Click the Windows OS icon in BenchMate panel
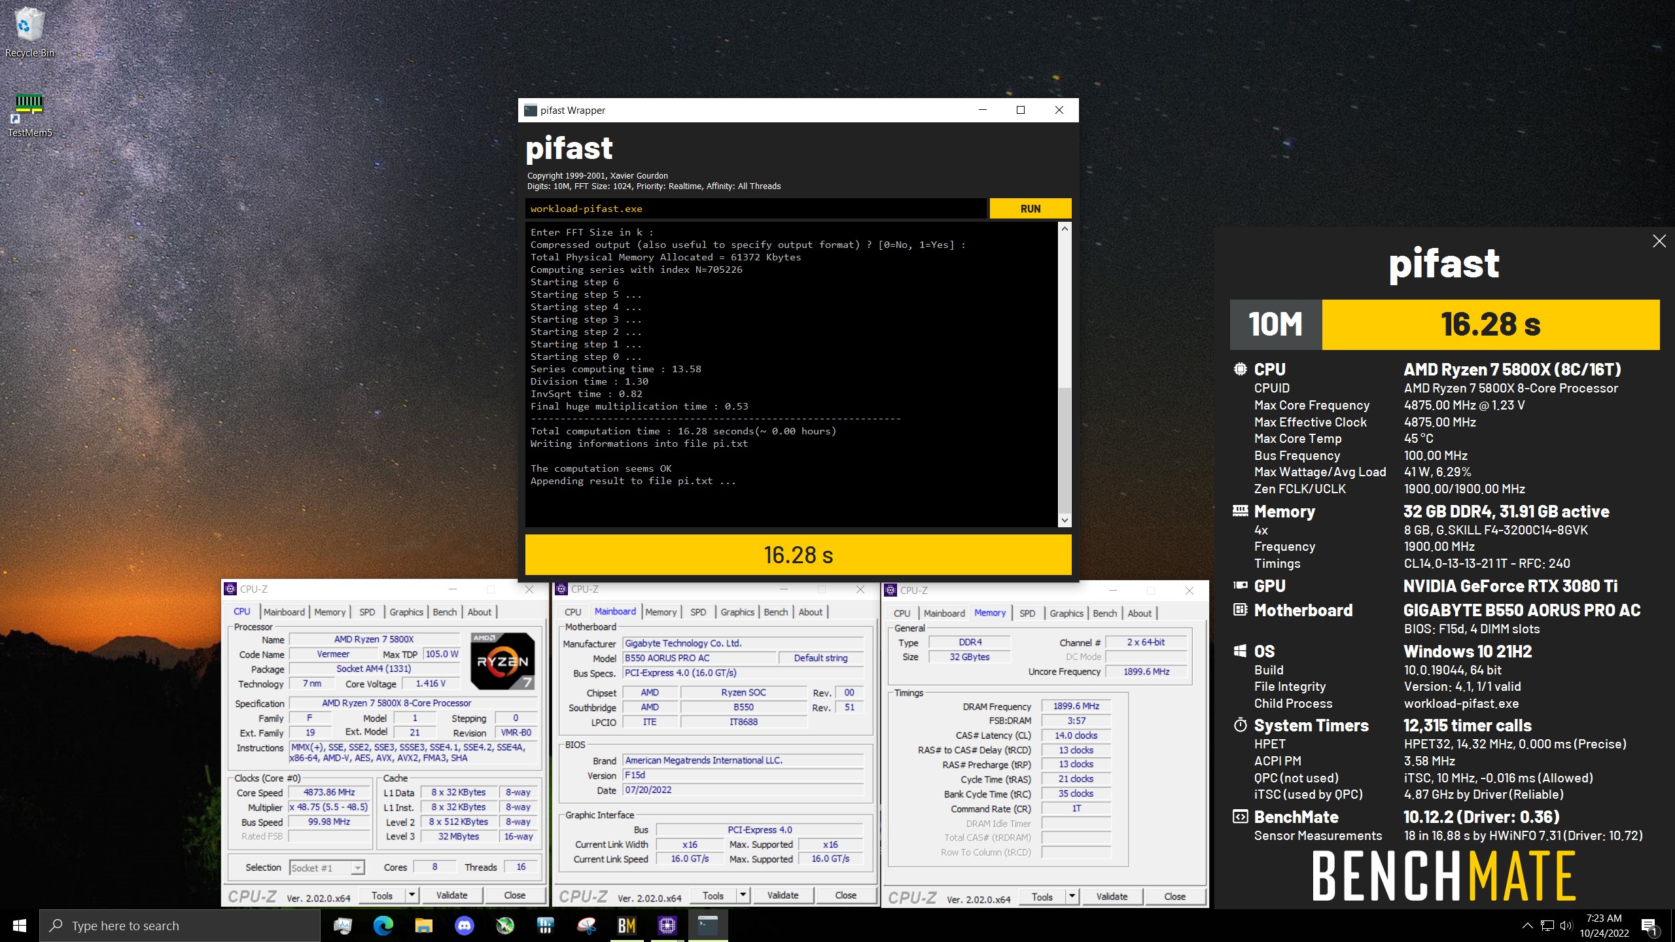This screenshot has height=942, width=1675. 1240,651
